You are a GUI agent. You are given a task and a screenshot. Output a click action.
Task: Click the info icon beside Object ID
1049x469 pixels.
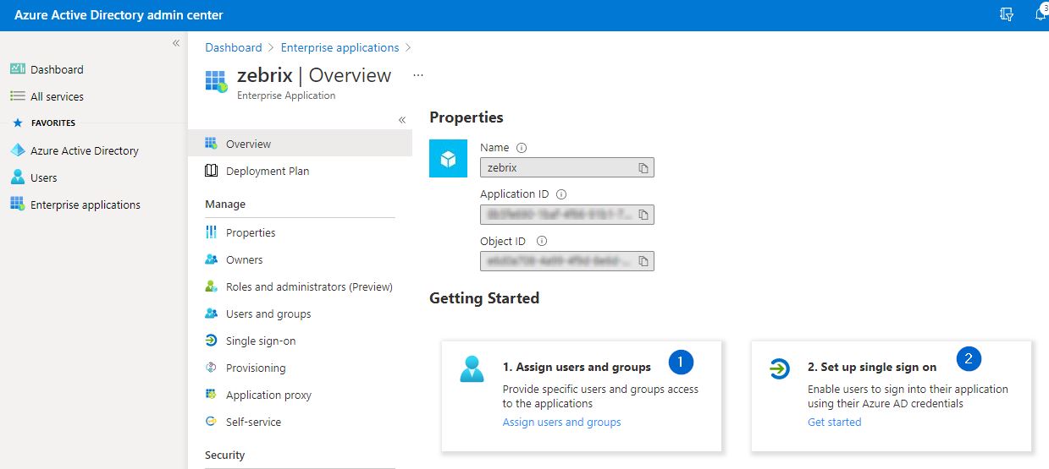pyautogui.click(x=542, y=241)
